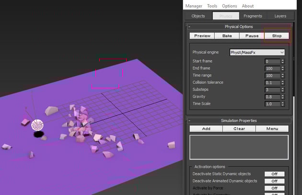Image resolution: width=302 pixels, height=195 pixels.
Task: Select the large fragment left of the grid
Action: pyautogui.click(x=51, y=111)
